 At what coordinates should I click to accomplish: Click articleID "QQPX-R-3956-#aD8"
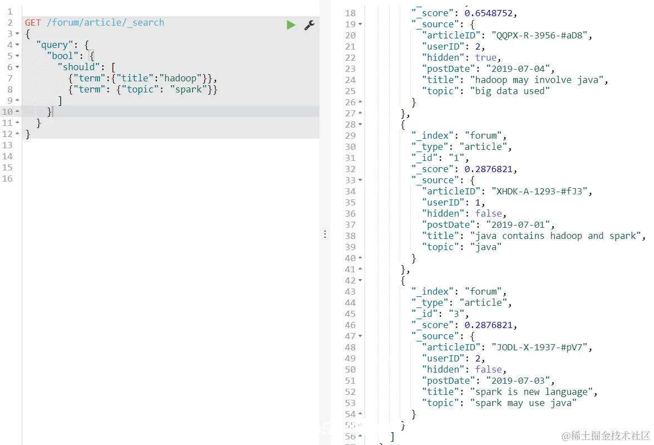pyautogui.click(x=539, y=36)
